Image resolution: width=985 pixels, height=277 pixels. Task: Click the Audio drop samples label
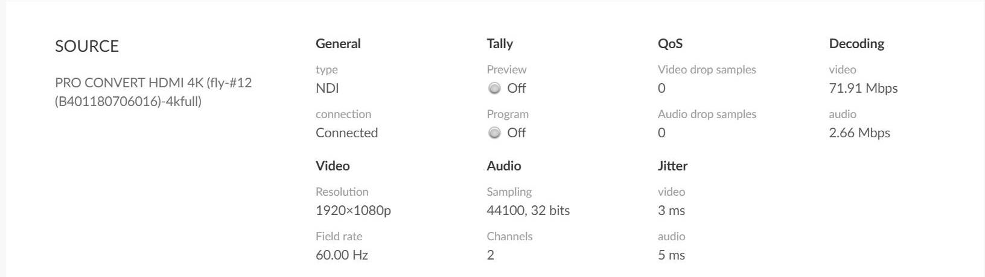tap(707, 114)
